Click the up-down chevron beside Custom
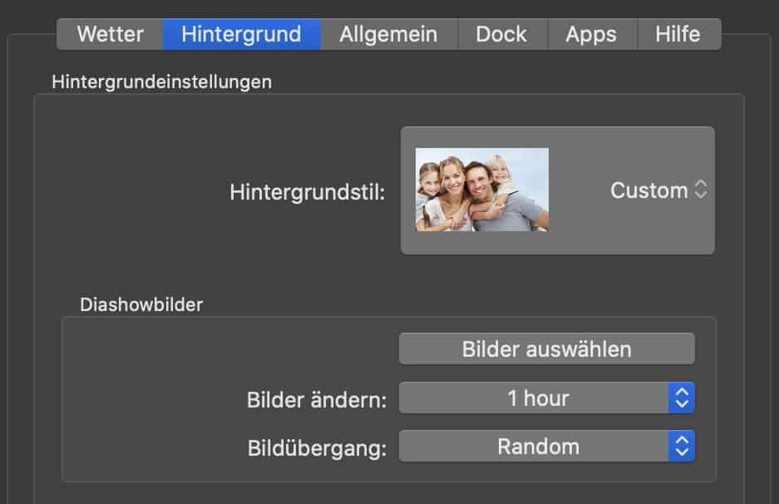This screenshot has width=779, height=504. (701, 190)
